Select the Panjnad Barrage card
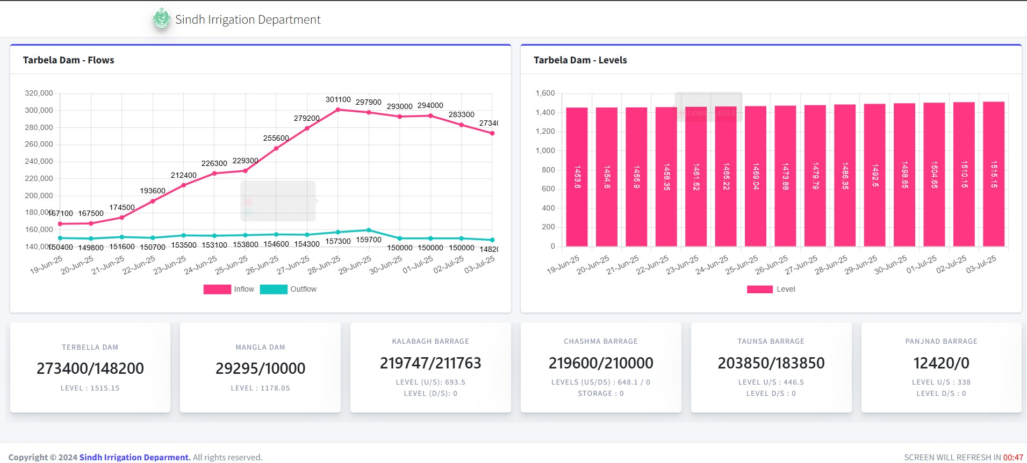The width and height of the screenshot is (1027, 463). (941, 368)
